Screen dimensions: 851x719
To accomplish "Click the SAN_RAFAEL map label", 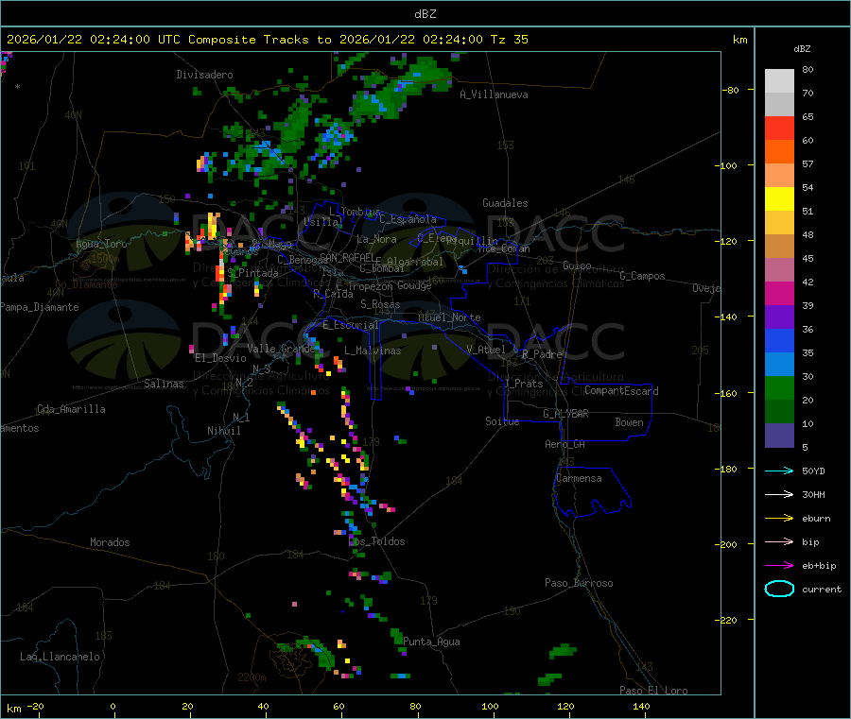I will [x=347, y=258].
